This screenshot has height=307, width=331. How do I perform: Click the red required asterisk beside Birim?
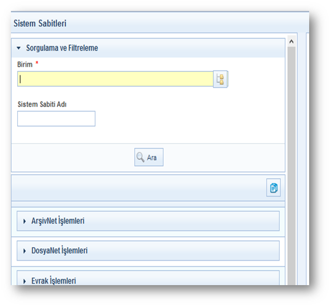pos(37,64)
